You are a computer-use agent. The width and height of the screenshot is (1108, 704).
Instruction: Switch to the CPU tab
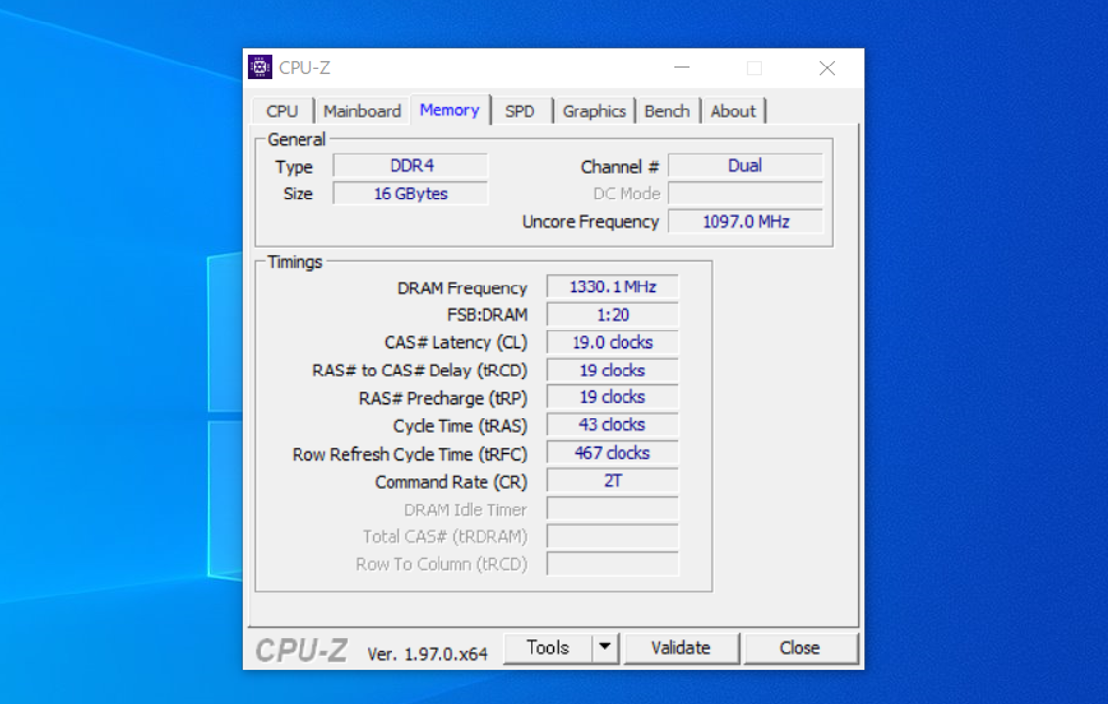(x=282, y=111)
